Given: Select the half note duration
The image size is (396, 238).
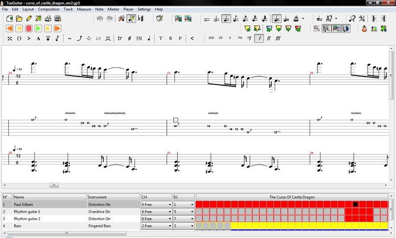Looking at the screenshot, I should [x=217, y=19].
